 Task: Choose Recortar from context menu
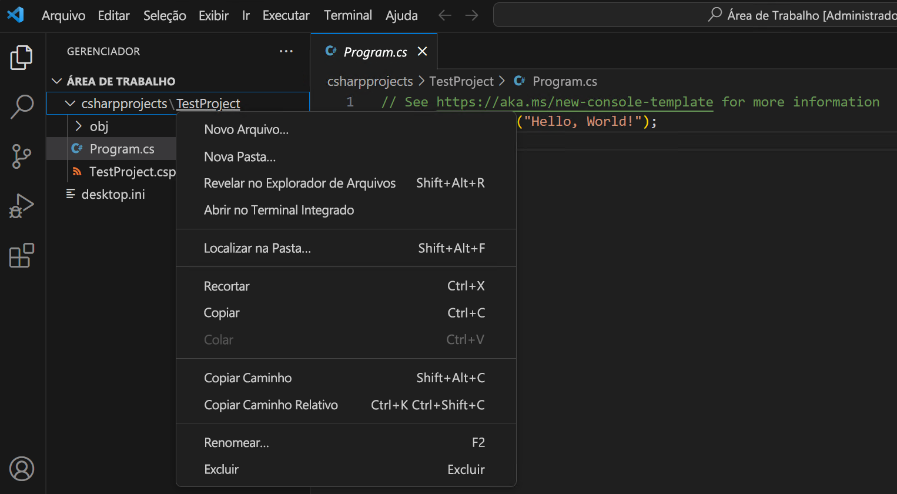click(346, 286)
